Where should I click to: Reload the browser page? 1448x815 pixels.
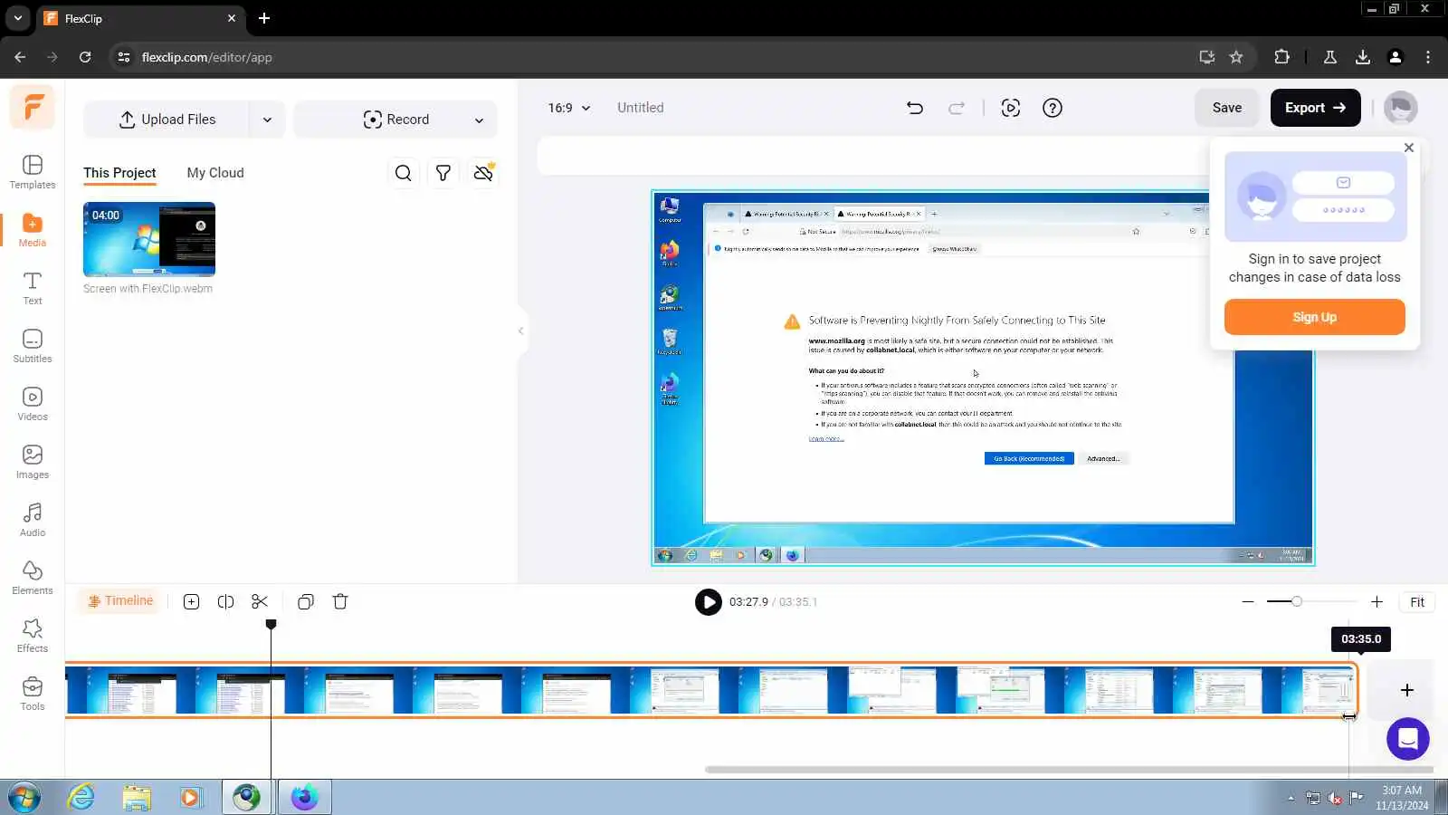pos(85,57)
